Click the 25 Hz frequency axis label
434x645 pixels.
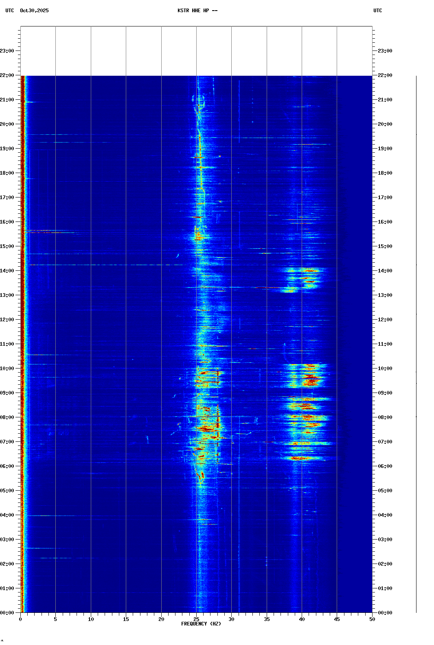(196, 619)
